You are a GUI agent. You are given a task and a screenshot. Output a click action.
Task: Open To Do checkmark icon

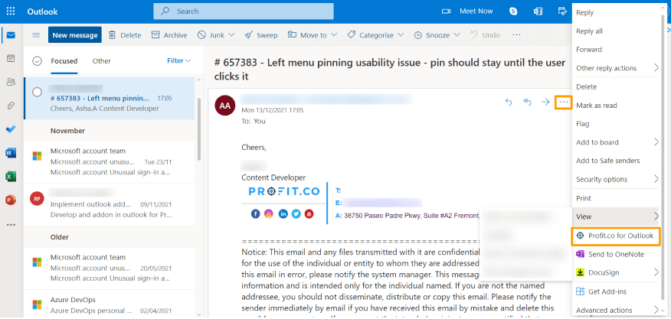(x=11, y=129)
